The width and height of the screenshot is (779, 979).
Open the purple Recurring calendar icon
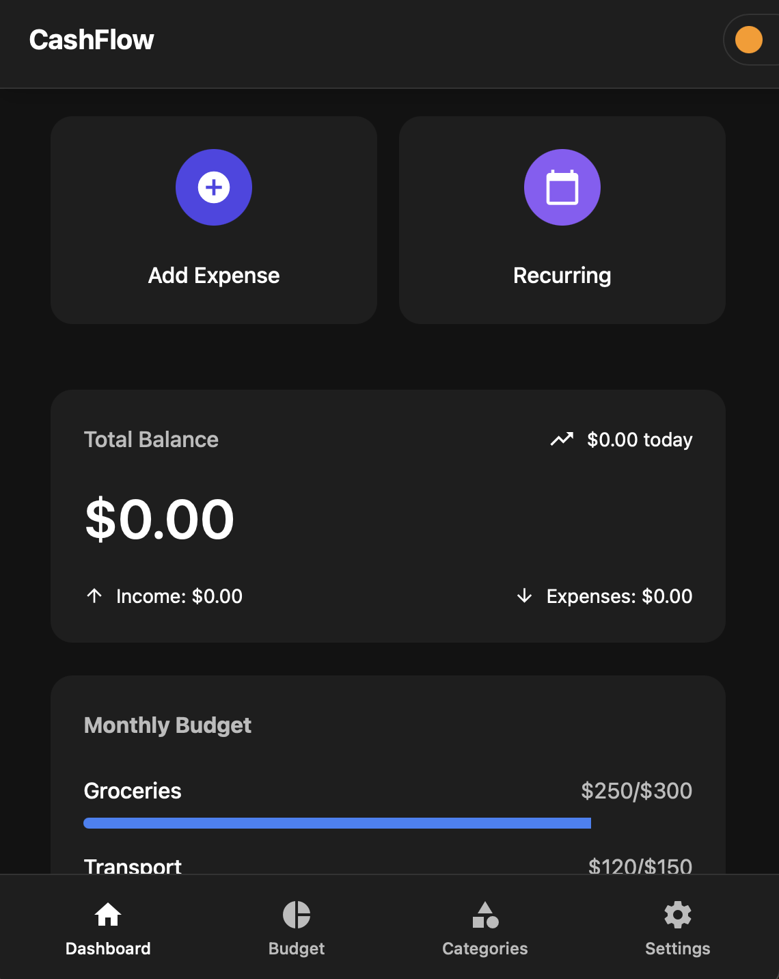[x=562, y=187]
